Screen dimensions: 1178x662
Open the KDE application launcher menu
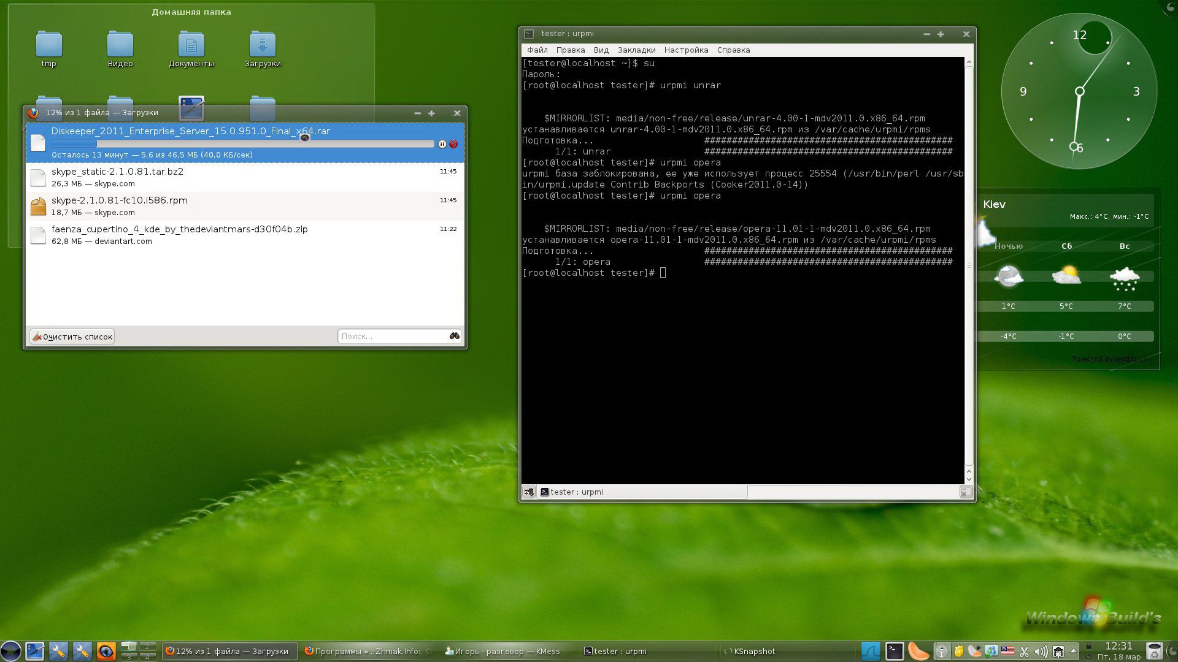pyautogui.click(x=10, y=651)
